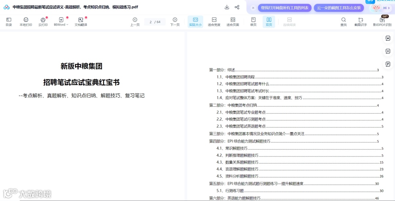
Task: Select 适合宽度 fit width view
Action: point(214,22)
